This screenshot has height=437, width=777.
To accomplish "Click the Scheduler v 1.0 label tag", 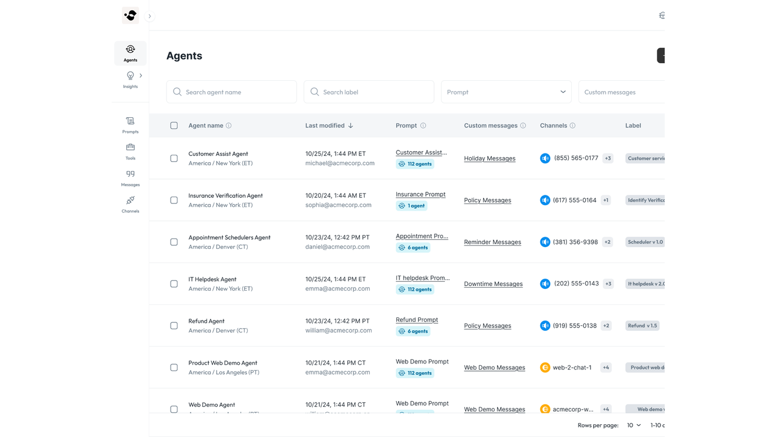I will pos(645,242).
